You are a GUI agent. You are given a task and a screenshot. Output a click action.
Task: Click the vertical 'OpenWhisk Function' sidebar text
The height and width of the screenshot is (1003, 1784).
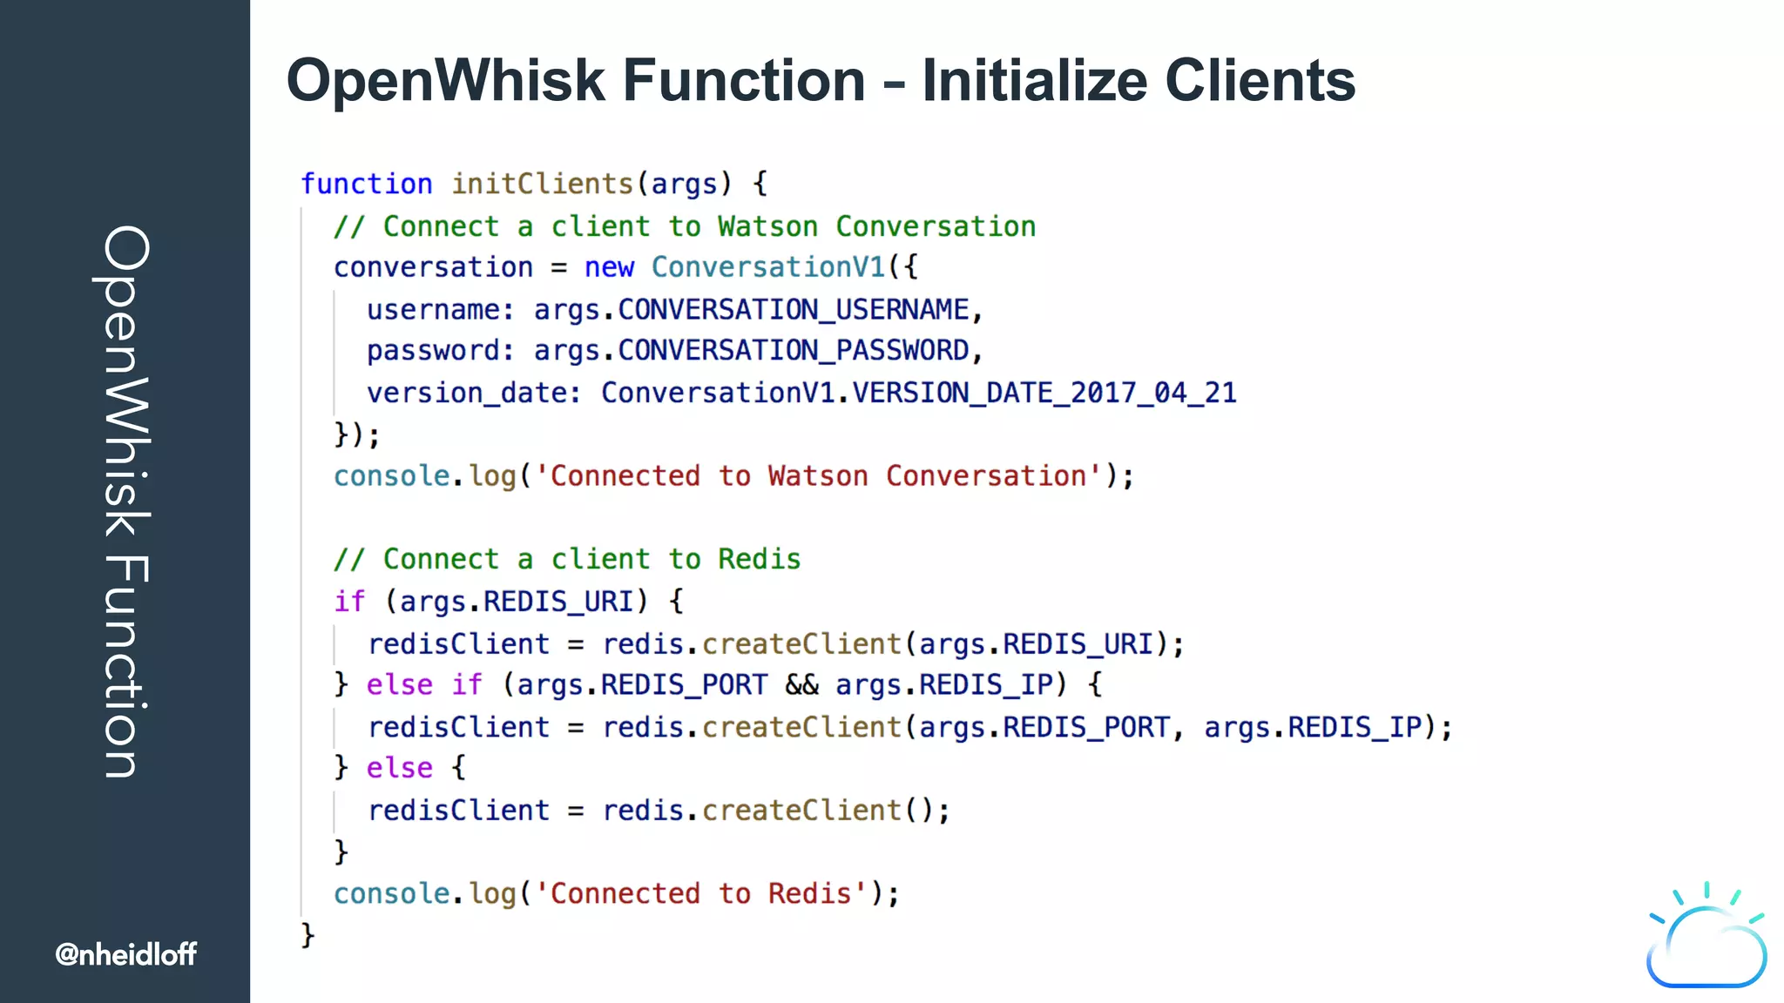[125, 501]
